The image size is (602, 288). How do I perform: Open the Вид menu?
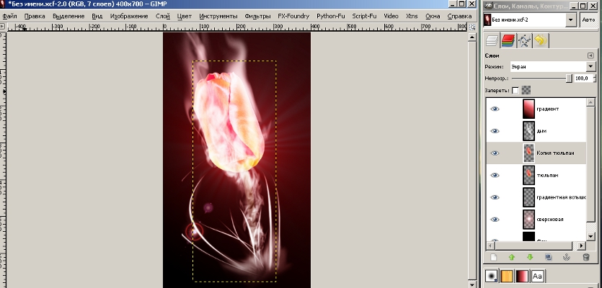click(x=97, y=16)
